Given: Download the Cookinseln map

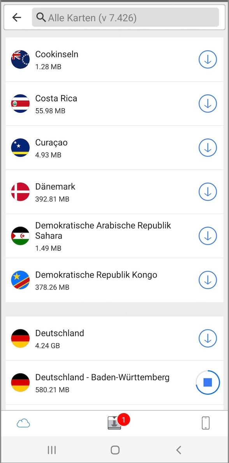Looking at the screenshot, I should point(208,59).
